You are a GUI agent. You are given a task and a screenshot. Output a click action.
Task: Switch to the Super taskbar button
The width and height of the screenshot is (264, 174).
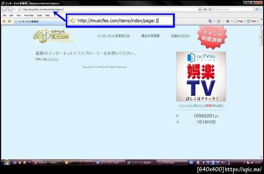point(109,163)
